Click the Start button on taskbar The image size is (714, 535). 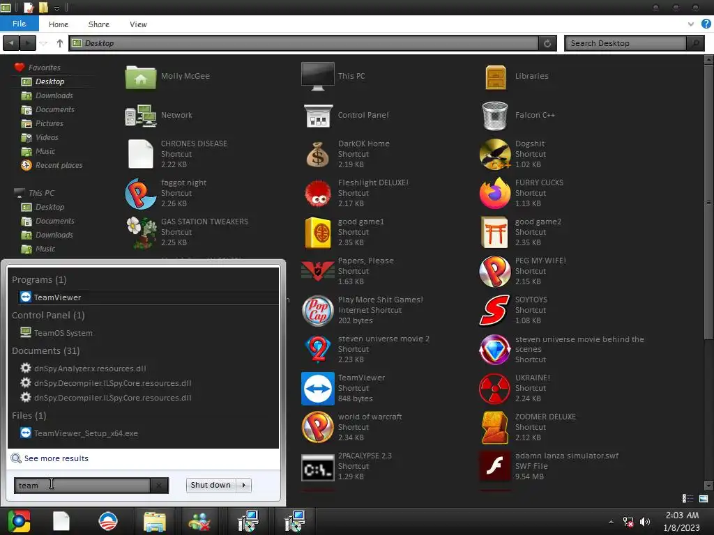(18, 521)
